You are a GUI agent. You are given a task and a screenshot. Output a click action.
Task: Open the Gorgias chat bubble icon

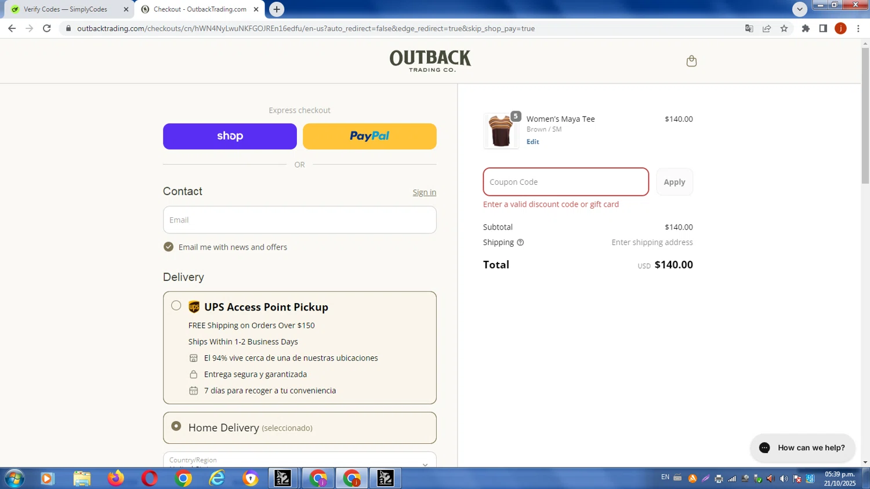pyautogui.click(x=764, y=448)
